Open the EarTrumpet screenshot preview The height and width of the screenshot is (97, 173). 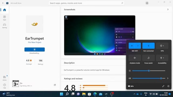coord(100,35)
